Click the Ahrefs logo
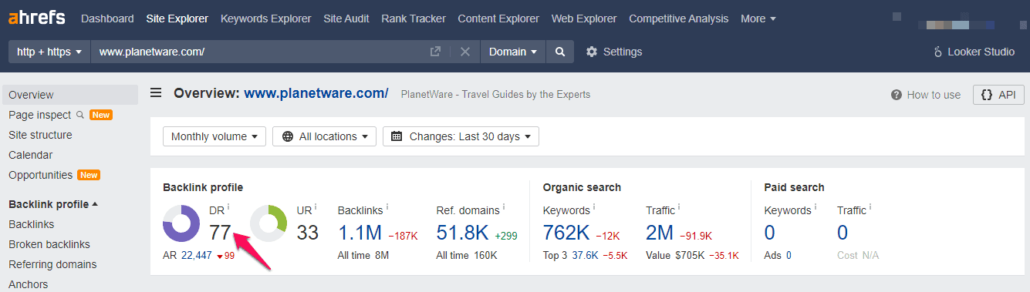1030x292 pixels. coord(36,18)
